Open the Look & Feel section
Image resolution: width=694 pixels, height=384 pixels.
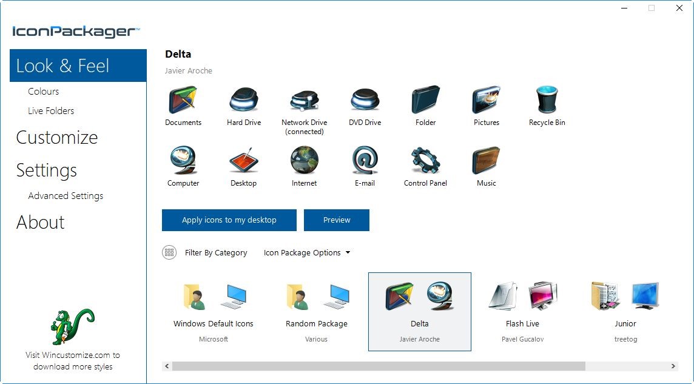click(x=78, y=66)
